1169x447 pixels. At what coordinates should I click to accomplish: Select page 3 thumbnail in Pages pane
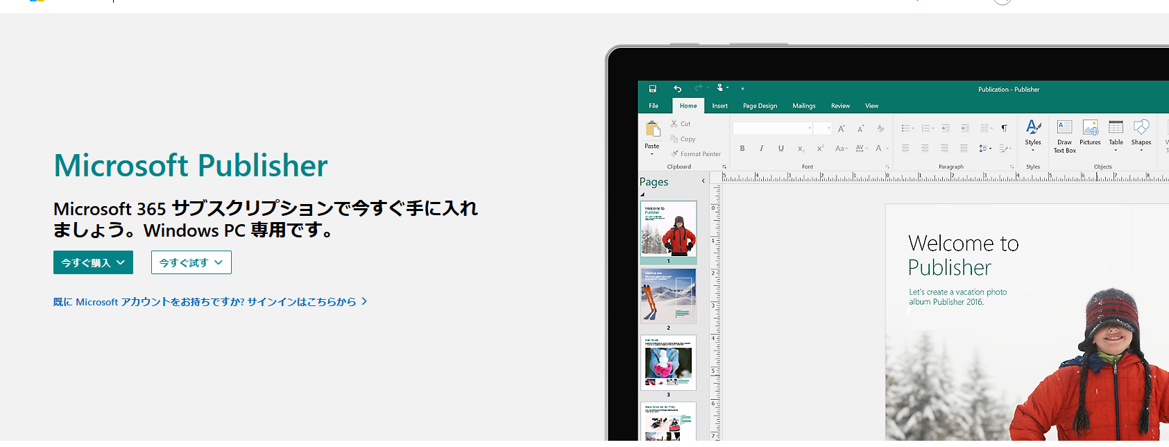pos(669,362)
